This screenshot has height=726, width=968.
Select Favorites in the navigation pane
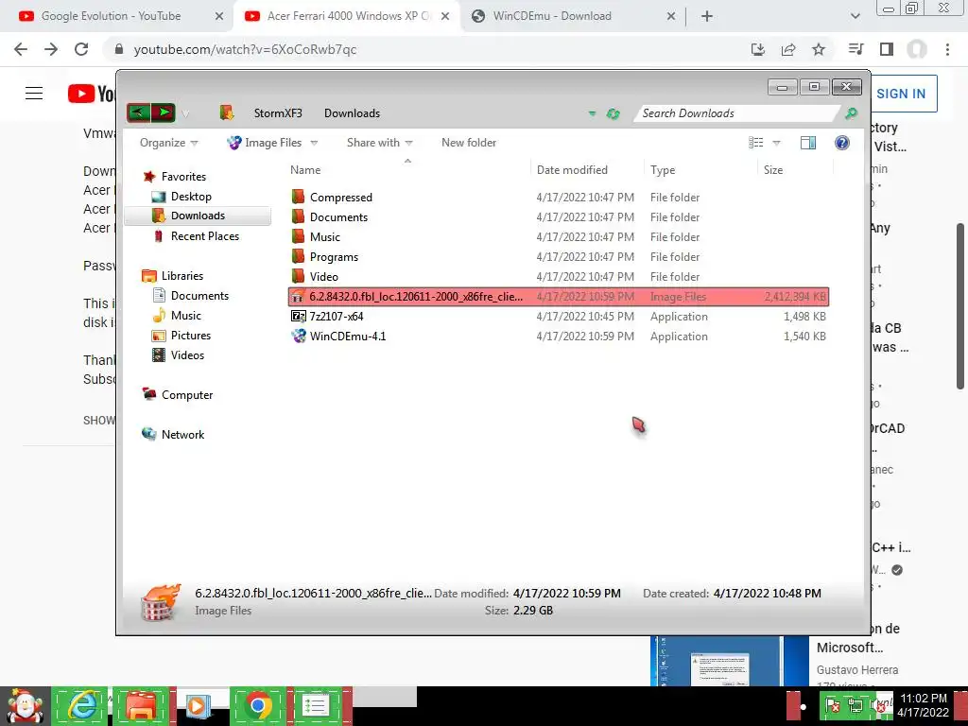pos(183,177)
